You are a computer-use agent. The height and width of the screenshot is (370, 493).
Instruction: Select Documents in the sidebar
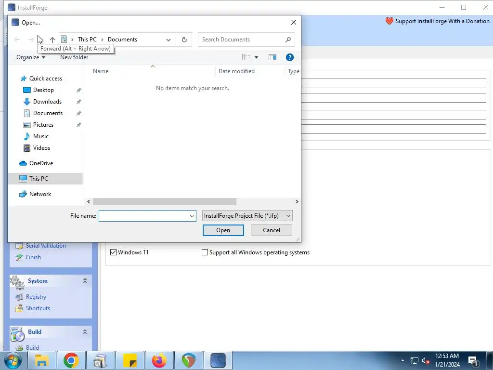click(x=48, y=113)
